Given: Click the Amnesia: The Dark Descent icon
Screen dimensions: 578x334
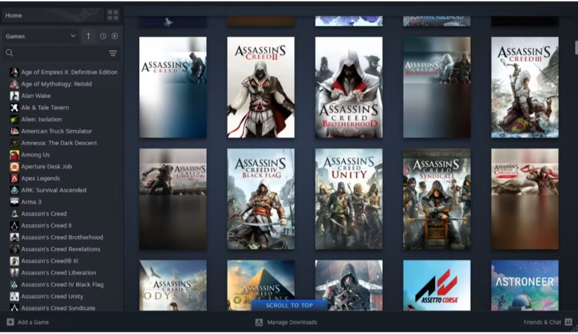Looking at the screenshot, I should click(x=14, y=143).
